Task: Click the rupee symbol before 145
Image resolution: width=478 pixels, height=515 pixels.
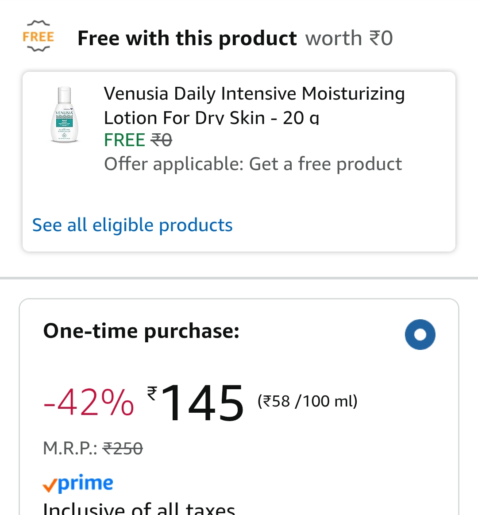Action: point(152,393)
